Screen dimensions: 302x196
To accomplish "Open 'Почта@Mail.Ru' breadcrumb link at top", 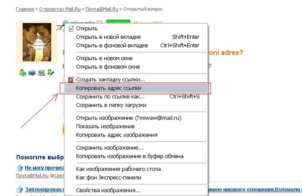I will point(102,9).
